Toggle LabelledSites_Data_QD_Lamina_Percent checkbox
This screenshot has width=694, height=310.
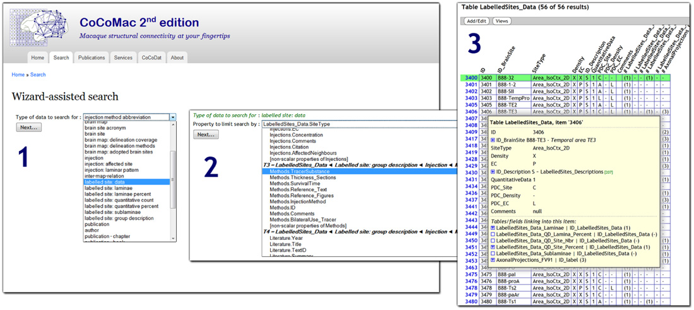[x=493, y=234]
